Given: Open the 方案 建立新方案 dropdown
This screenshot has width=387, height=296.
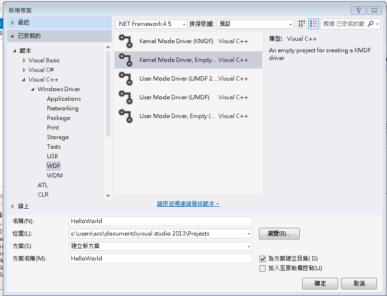Looking at the screenshot, I should 161,246.
